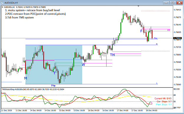Click the 'PP' pivot point label
Screen dimensions: 184x114
coord(169,30)
